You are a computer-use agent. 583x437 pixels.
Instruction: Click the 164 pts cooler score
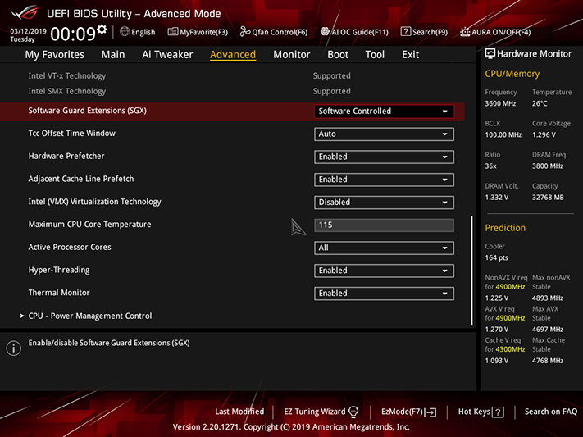click(496, 257)
